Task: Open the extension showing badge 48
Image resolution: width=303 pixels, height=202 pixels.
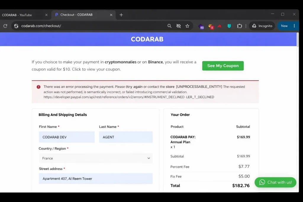Action: 201,27
